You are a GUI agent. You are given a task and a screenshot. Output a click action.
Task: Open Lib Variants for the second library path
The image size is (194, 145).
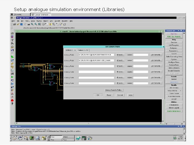click(156, 60)
